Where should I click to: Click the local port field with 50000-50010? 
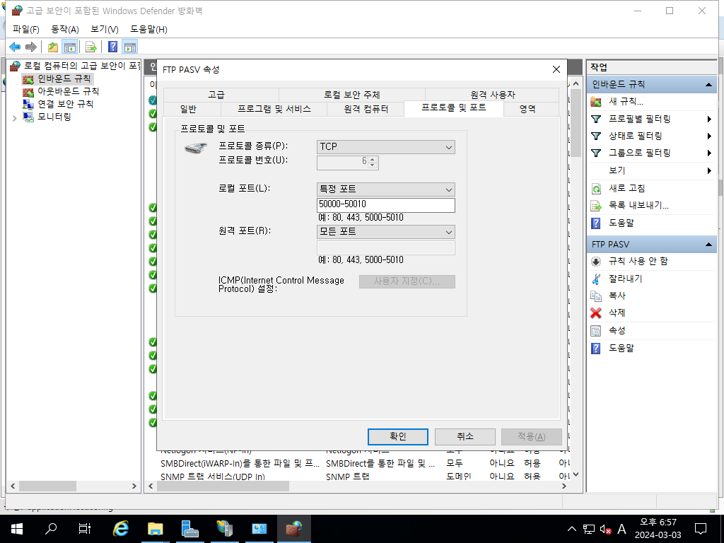(x=385, y=205)
